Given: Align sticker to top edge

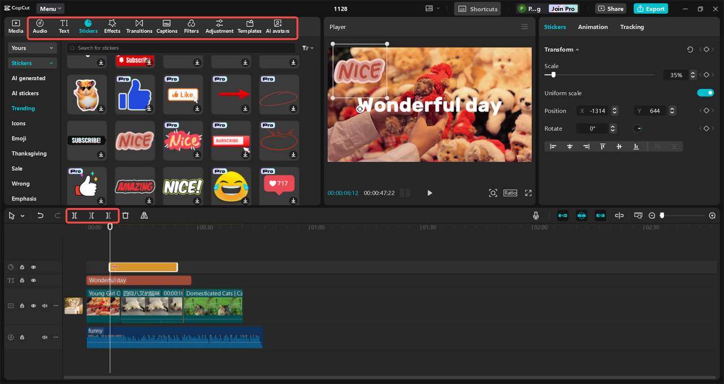Looking at the screenshot, I should pos(602,146).
